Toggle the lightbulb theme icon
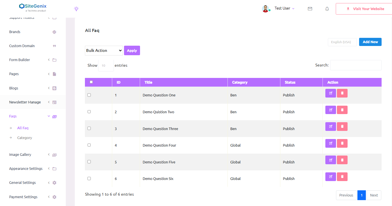Image resolution: width=392 pixels, height=206 pixels. 76,9
